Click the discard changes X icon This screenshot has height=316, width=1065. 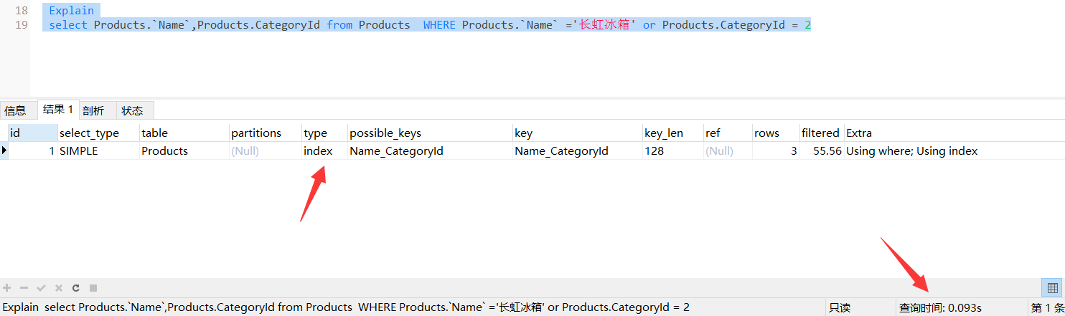59,288
